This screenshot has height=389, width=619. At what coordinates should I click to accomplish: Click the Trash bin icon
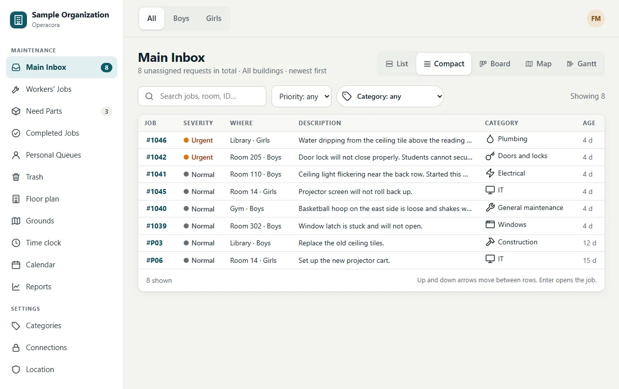(x=16, y=177)
